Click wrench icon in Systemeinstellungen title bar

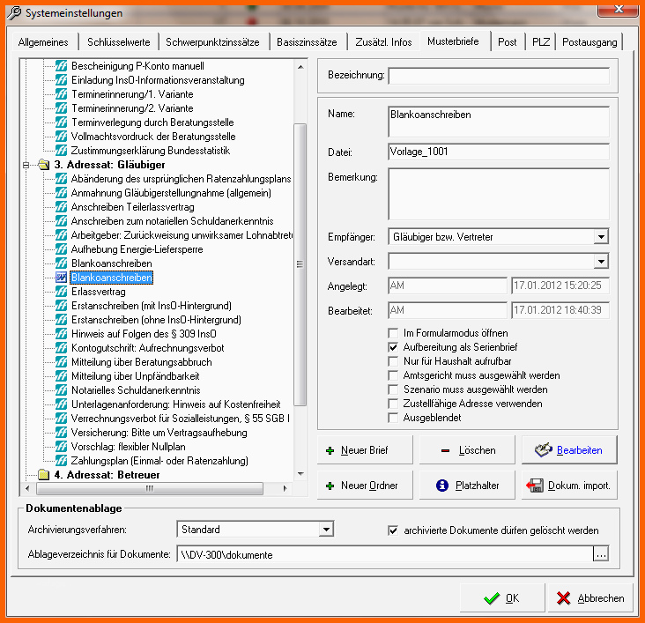click(x=14, y=12)
